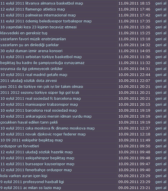The image size is (168, 191).
Task: Undo 'beşiktaş bu kadro ile şampiyonluğa oynayamaz' via geri al
Action: 161,63
